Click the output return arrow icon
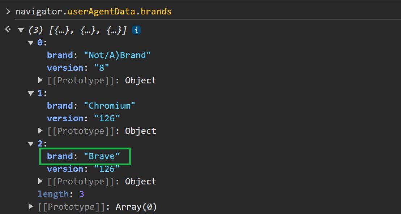This screenshot has width=401, height=214. (x=8, y=30)
